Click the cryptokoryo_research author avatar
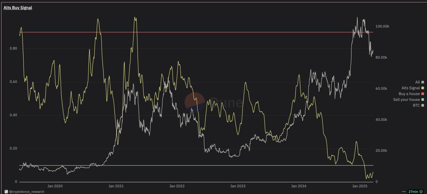The width and height of the screenshot is (427, 194). (6, 191)
